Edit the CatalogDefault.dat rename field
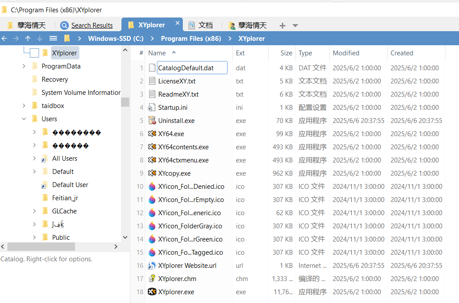Screen dimensions: 459x303 click(192, 68)
